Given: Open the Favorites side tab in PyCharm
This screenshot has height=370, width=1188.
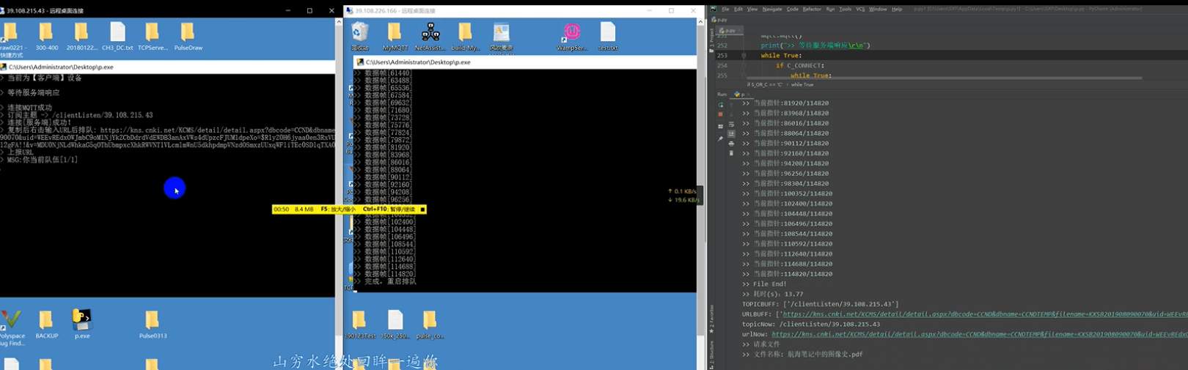Looking at the screenshot, I should 711,319.
